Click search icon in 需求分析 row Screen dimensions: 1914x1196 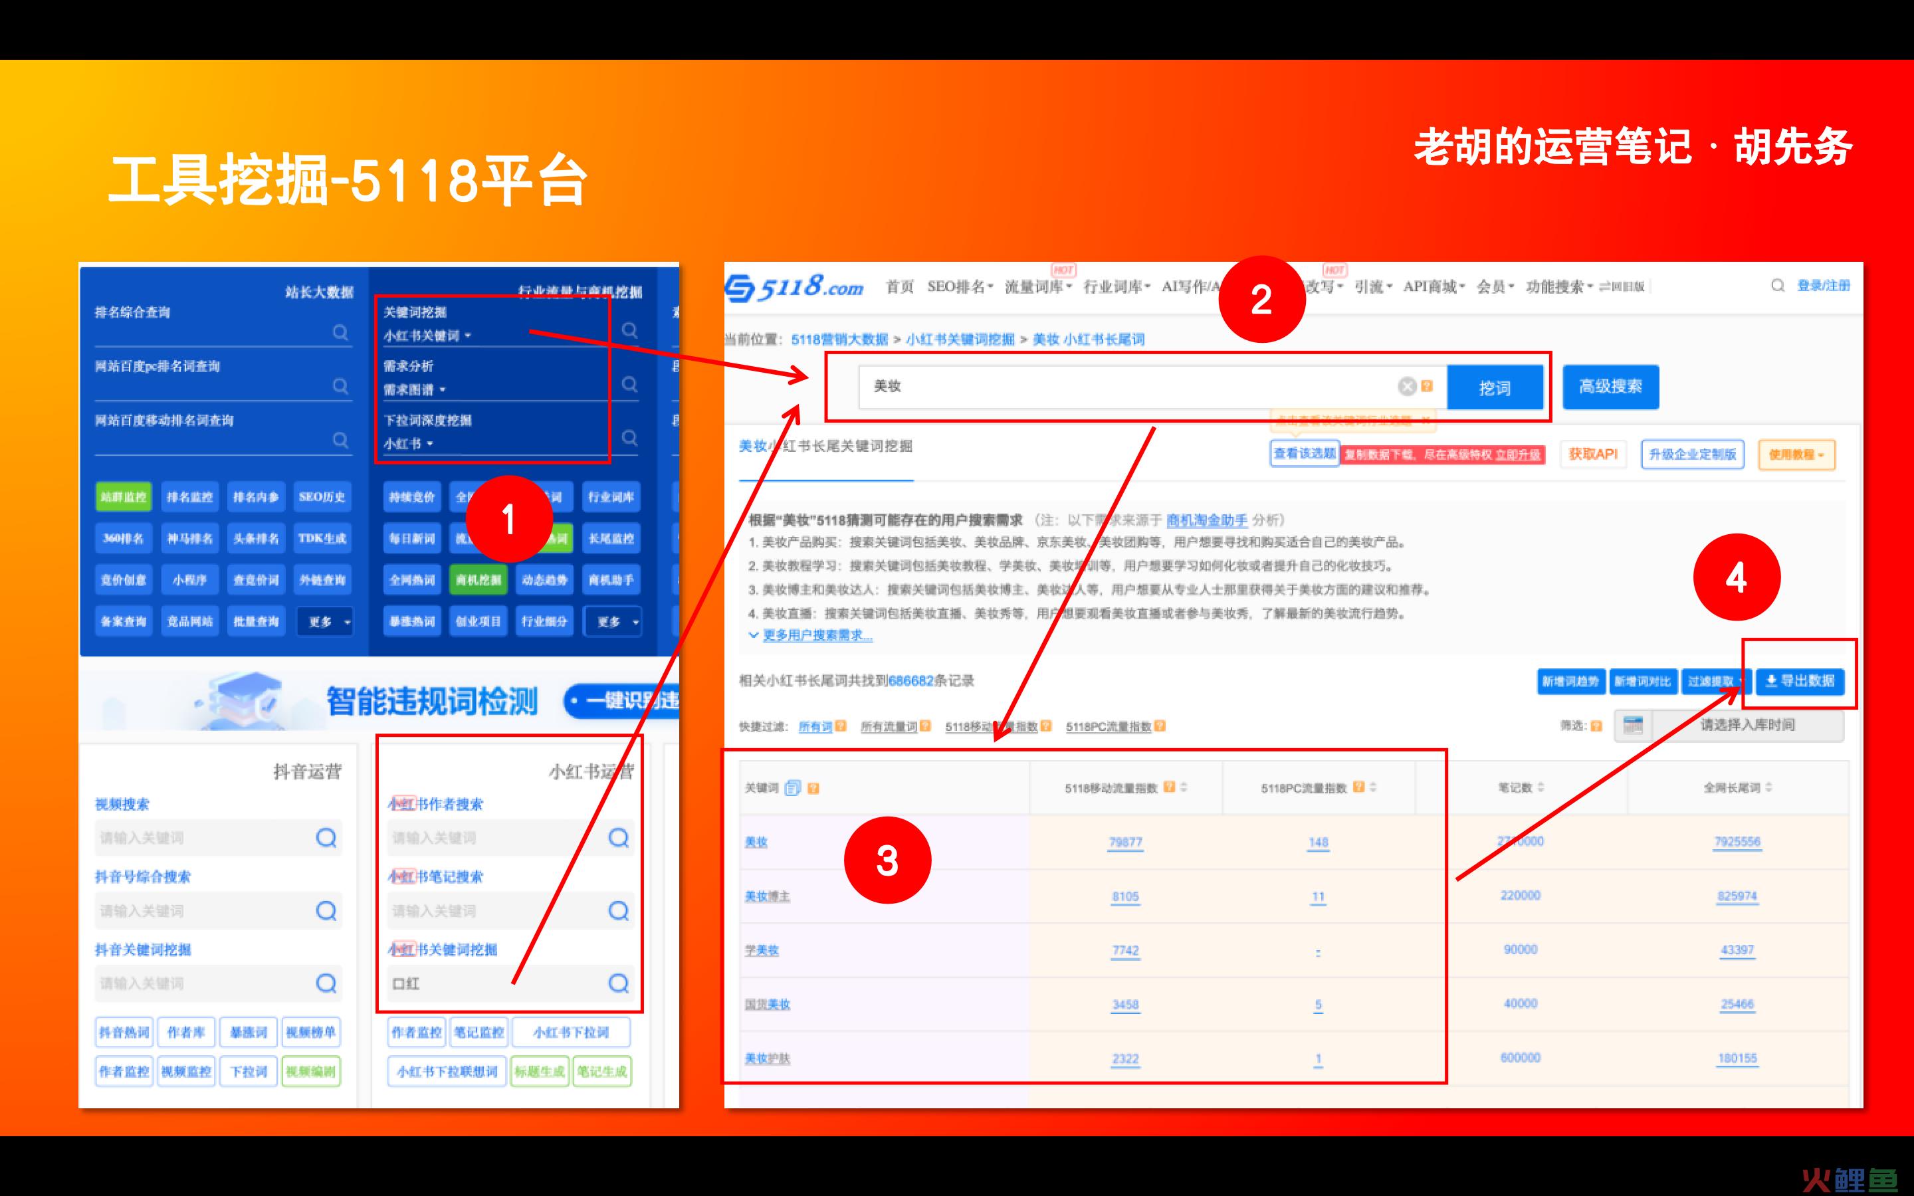[629, 383]
